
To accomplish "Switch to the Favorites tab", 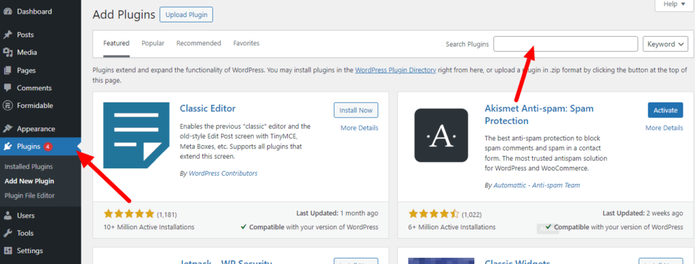I will (246, 43).
